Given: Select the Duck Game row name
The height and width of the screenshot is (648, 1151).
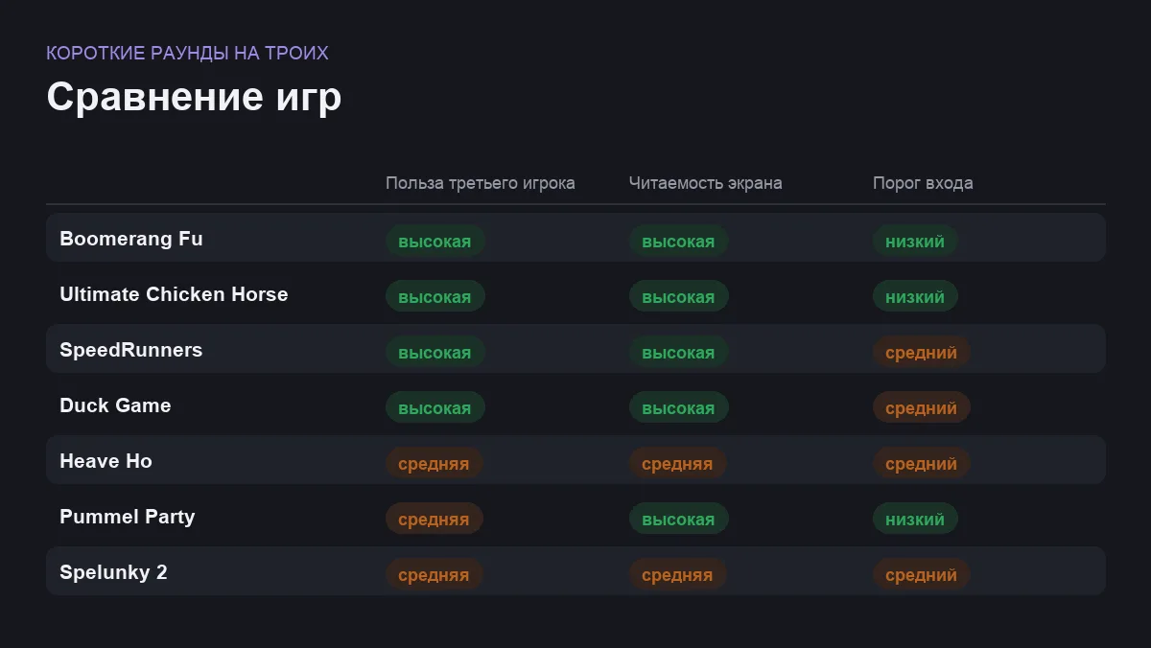Looking at the screenshot, I should coord(115,405).
